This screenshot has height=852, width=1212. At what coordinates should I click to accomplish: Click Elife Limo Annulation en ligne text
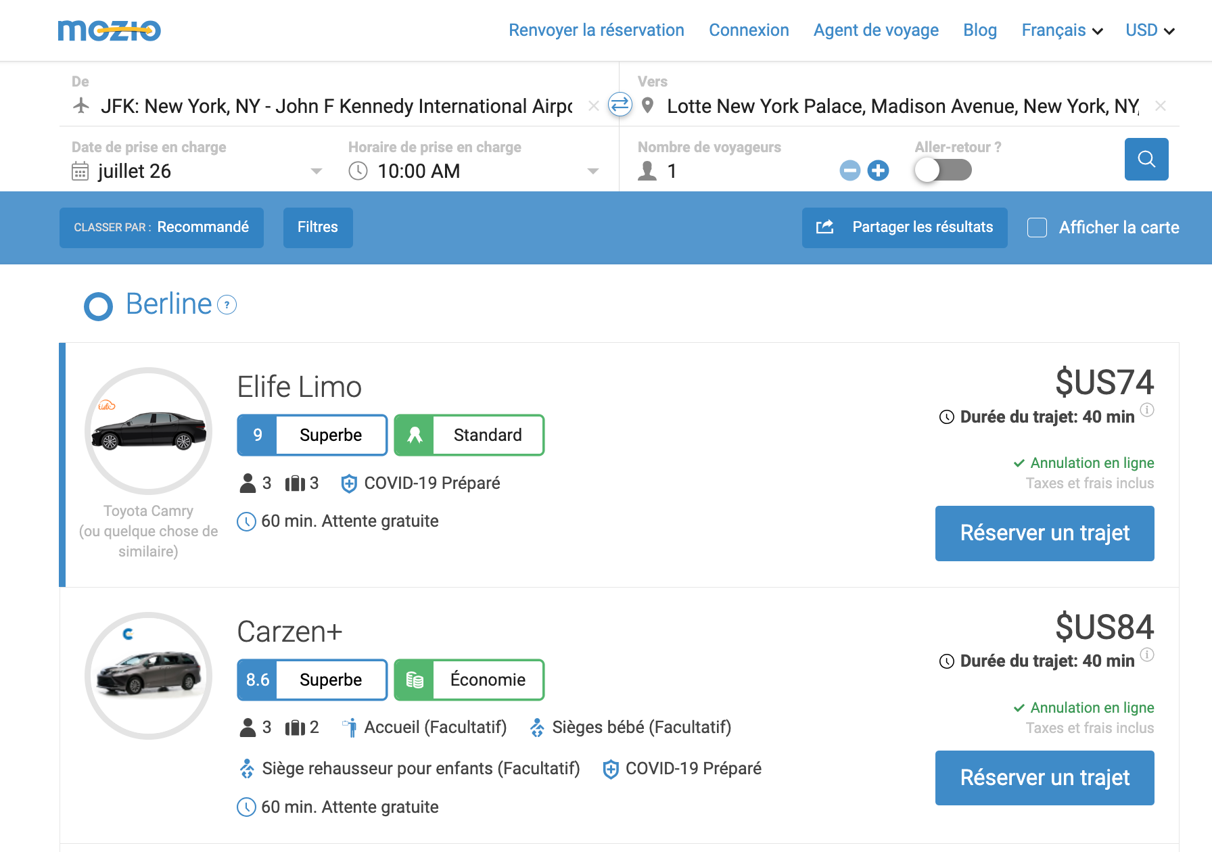coord(1092,463)
